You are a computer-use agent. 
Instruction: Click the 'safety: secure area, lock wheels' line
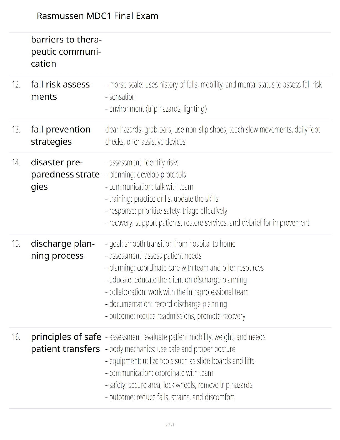tap(179, 385)
